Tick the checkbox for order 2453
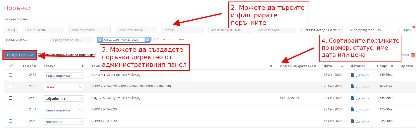Image resolution: width=416 pixels, height=130 pixels. 11,87
